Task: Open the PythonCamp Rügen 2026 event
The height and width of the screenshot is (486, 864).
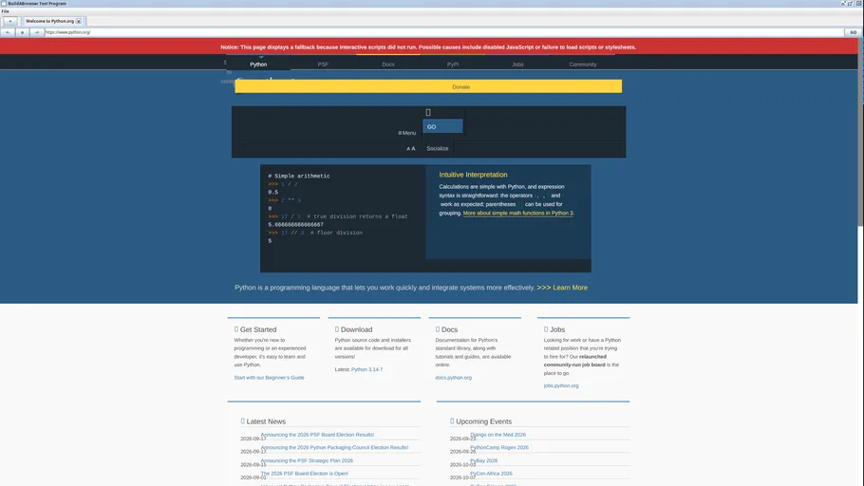Action: coord(499,447)
